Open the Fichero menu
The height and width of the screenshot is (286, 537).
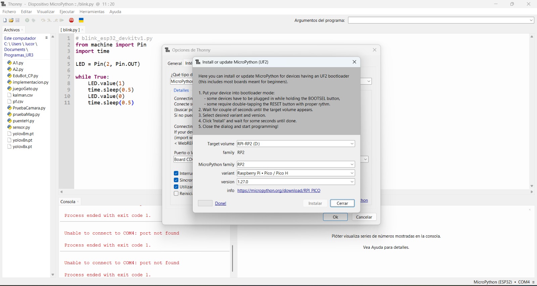point(9,12)
